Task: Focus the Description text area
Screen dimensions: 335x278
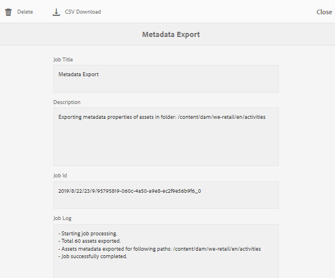Action: (x=166, y=136)
